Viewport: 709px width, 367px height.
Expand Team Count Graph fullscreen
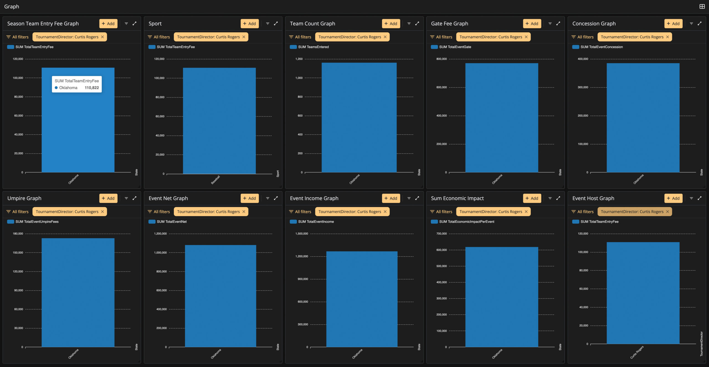417,24
